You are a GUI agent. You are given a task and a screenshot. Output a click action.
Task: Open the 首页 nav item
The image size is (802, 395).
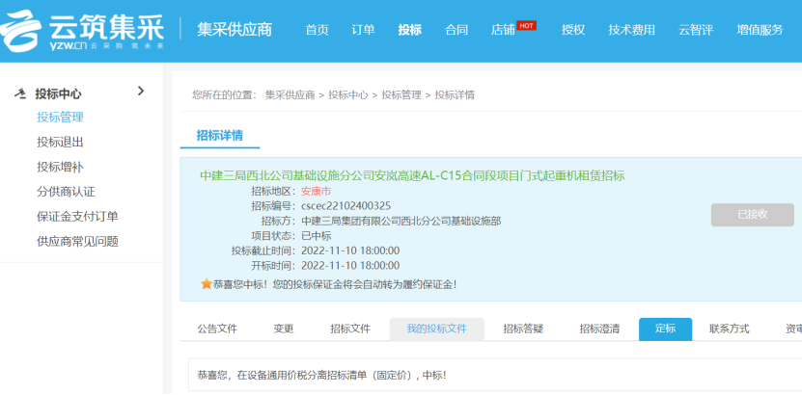pyautogui.click(x=318, y=30)
